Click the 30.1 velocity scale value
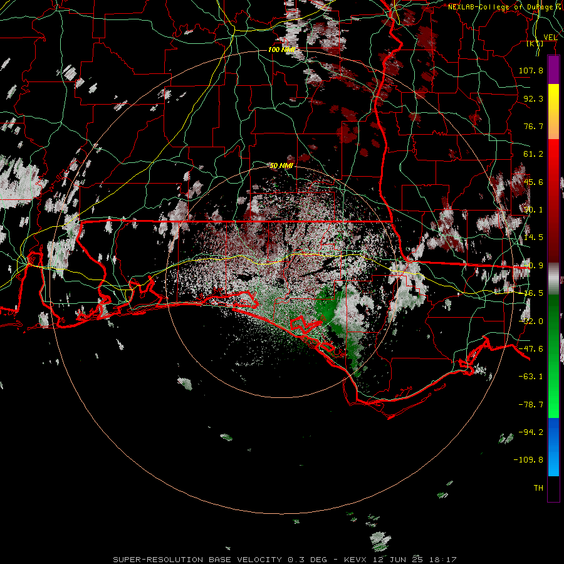The height and width of the screenshot is (564, 564). (533, 210)
